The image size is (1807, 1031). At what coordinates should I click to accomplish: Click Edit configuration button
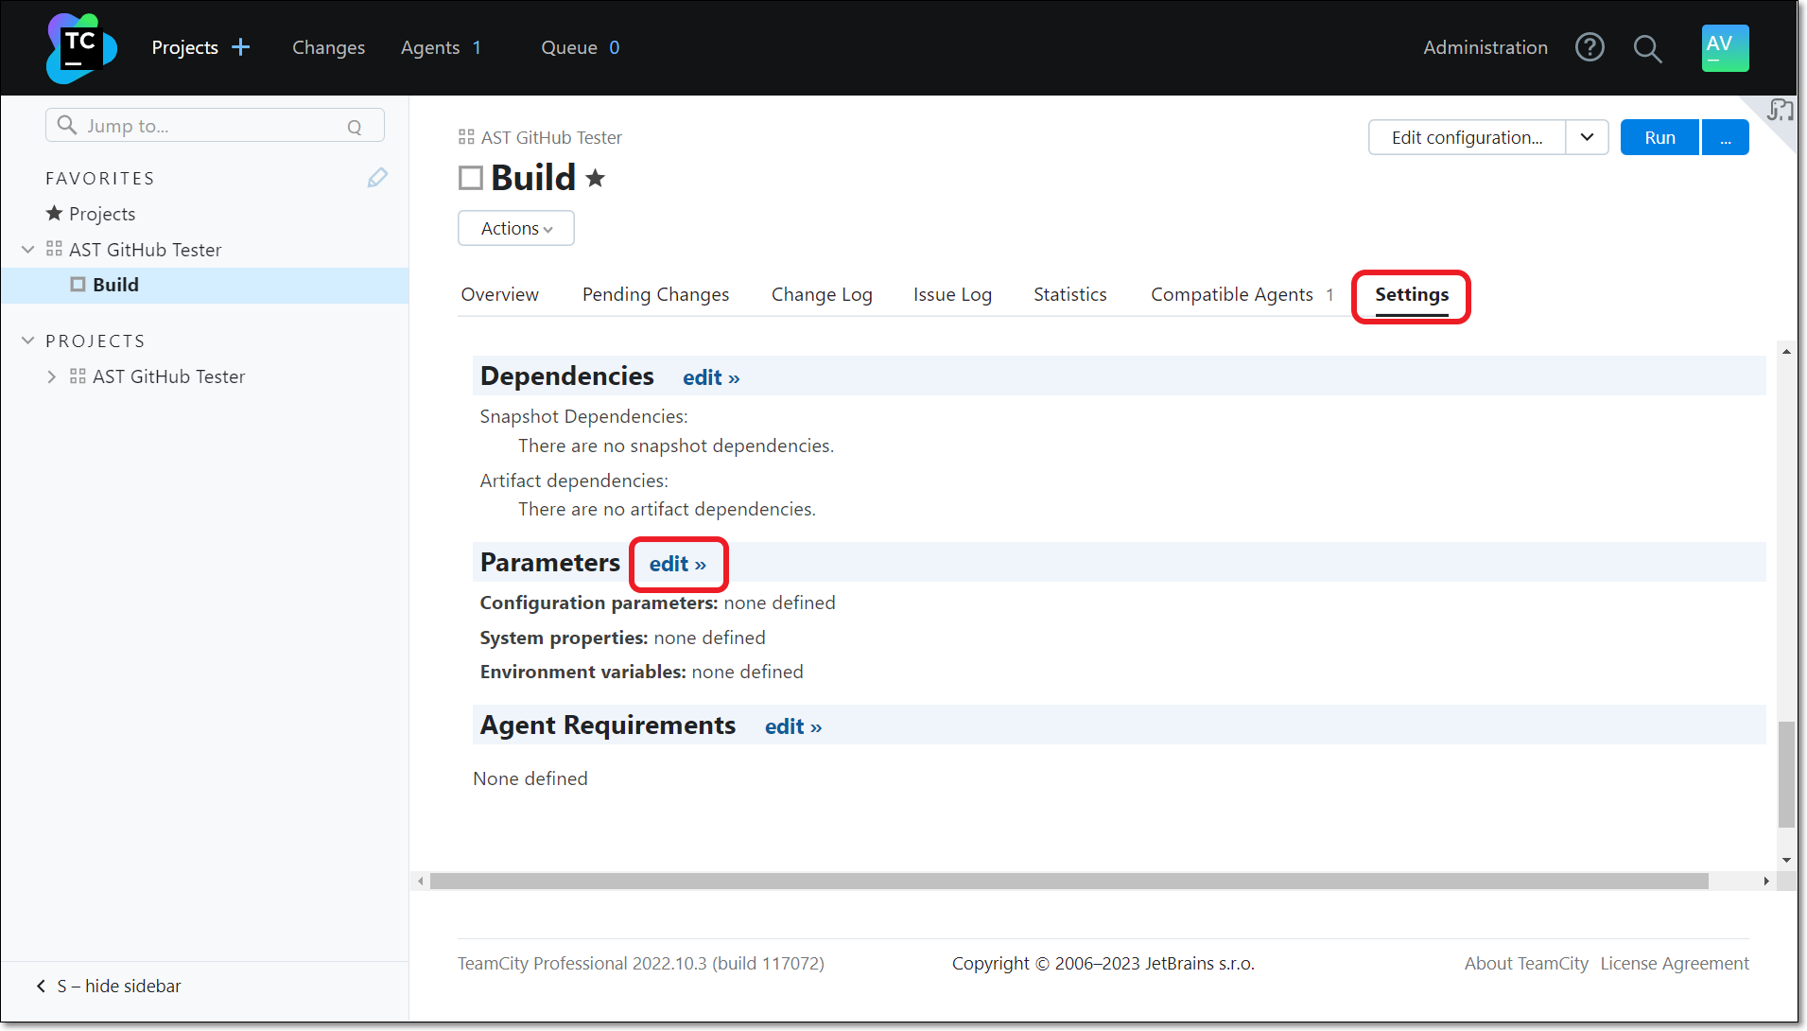click(1467, 137)
